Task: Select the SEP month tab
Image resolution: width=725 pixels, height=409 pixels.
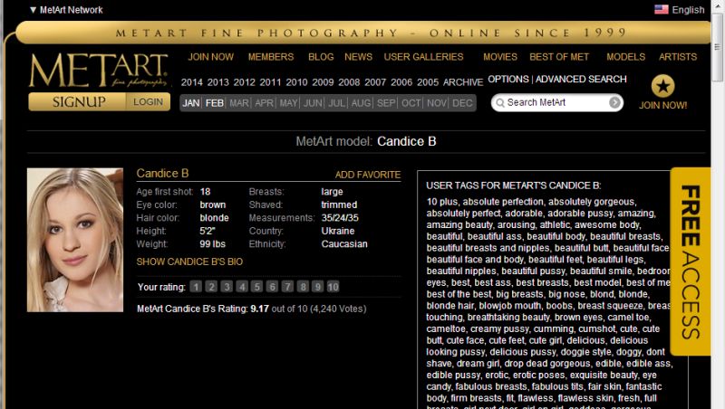Action: 386,103
